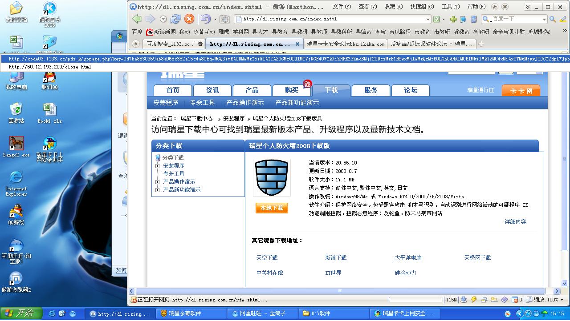Click the 开始 Start button

(21, 313)
